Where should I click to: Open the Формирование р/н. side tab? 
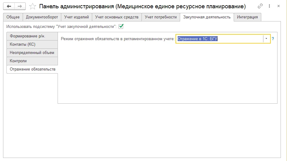pos(32,36)
